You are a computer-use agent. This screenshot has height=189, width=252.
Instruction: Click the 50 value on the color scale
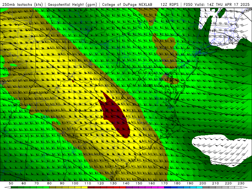pyautogui.click(x=11, y=183)
